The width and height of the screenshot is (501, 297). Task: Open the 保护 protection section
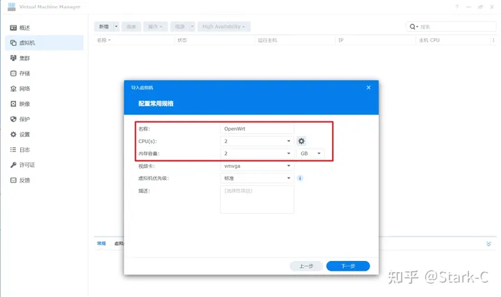[44, 119]
